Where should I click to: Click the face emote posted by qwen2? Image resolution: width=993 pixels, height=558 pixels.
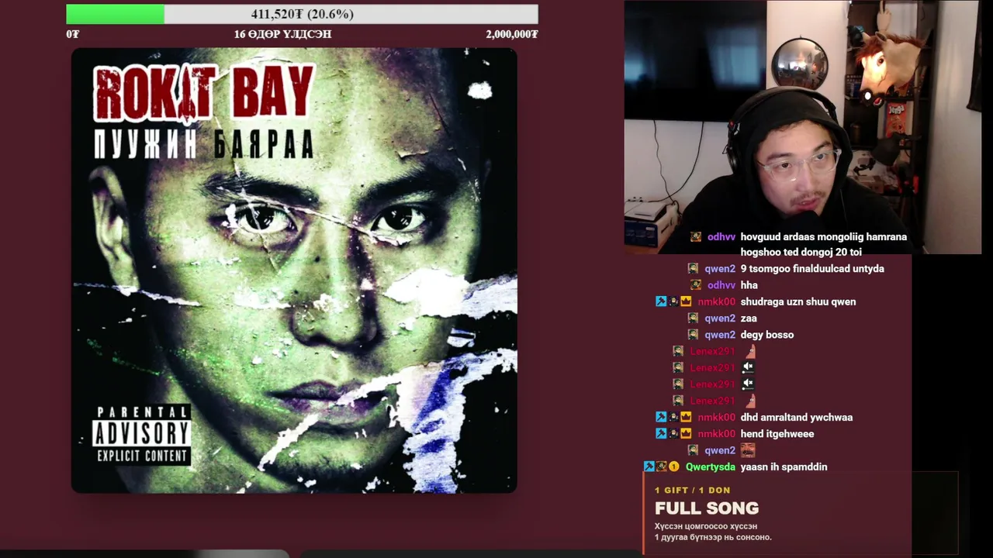point(748,450)
